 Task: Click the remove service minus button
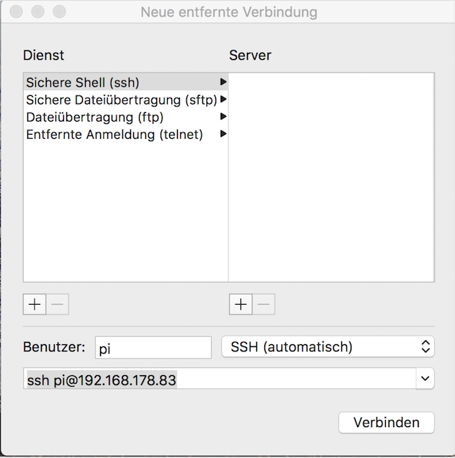[58, 305]
